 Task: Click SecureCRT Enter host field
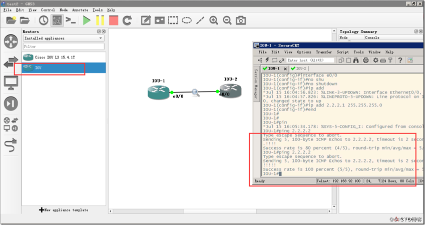(x=310, y=60)
